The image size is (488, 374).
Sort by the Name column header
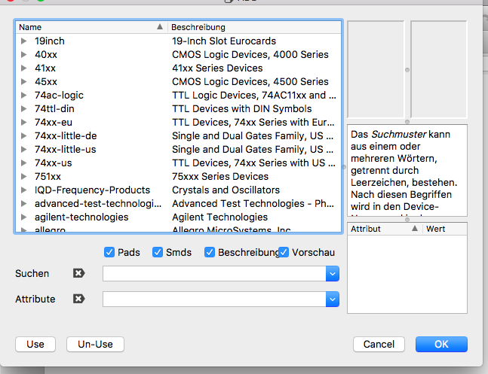click(91, 27)
